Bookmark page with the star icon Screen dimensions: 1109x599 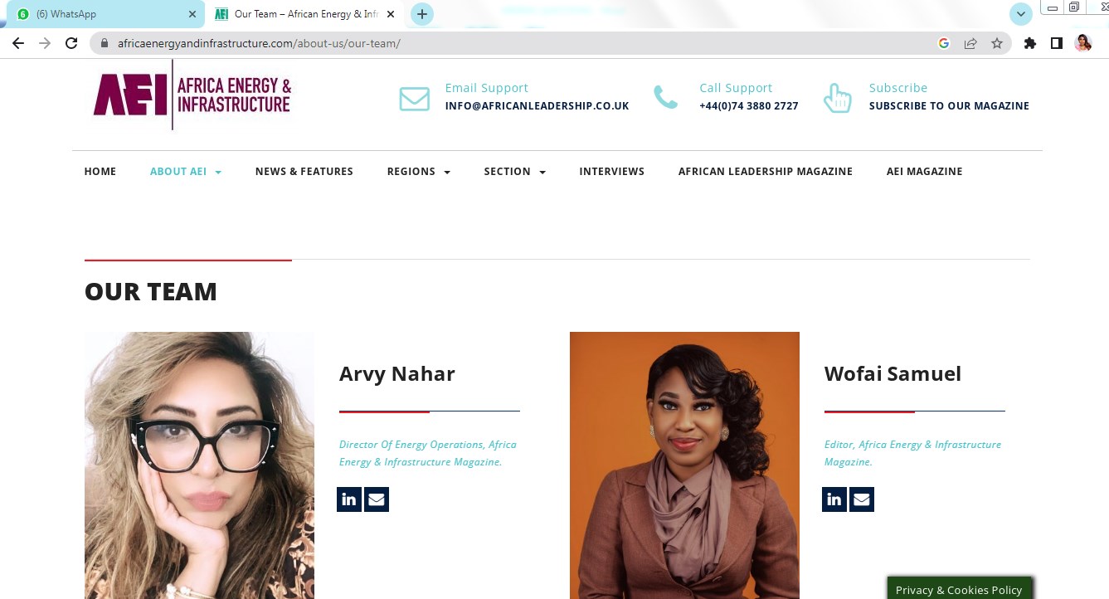(x=997, y=43)
